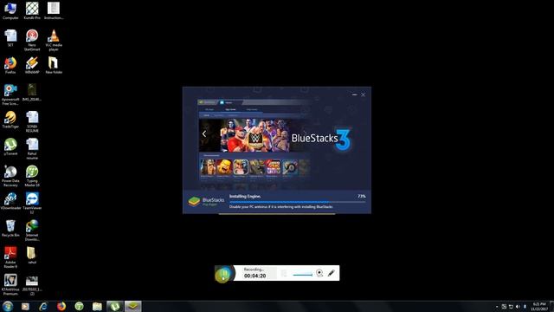
Task: Select the Power Data Recovery icon
Action: tap(10, 176)
